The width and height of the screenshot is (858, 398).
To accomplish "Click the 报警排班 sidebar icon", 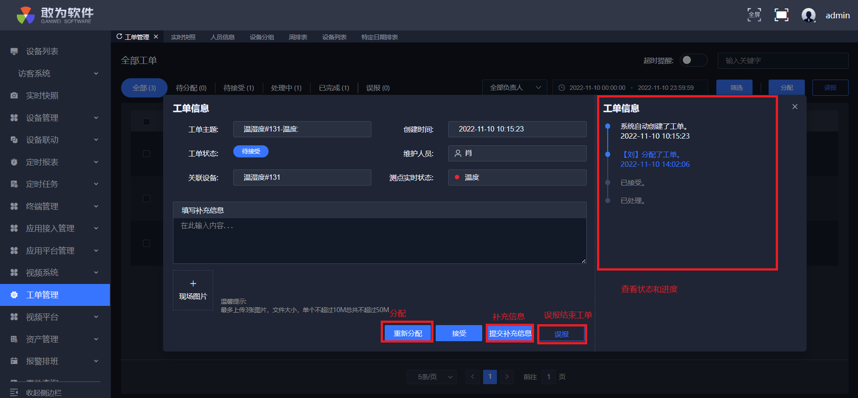I will pos(14,361).
